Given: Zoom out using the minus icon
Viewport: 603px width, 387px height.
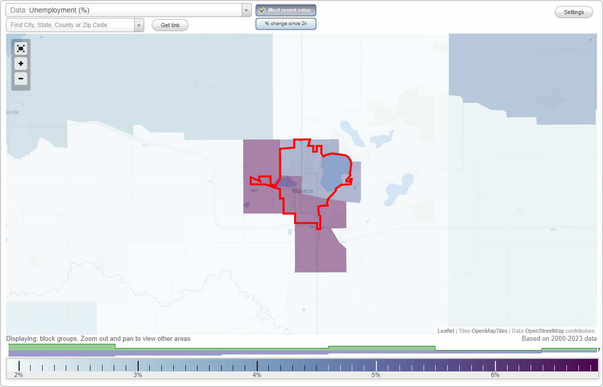Looking at the screenshot, I should (x=21, y=79).
